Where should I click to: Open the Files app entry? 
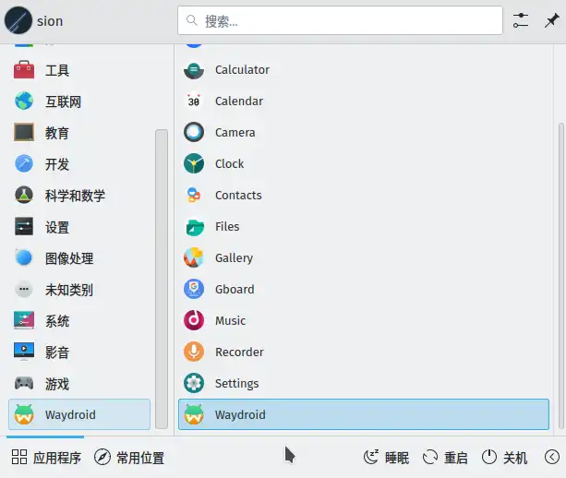click(x=226, y=227)
